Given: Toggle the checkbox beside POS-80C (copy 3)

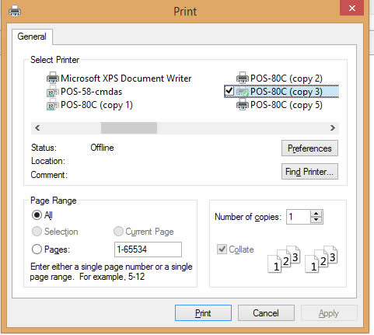Looking at the screenshot, I should pos(229,91).
